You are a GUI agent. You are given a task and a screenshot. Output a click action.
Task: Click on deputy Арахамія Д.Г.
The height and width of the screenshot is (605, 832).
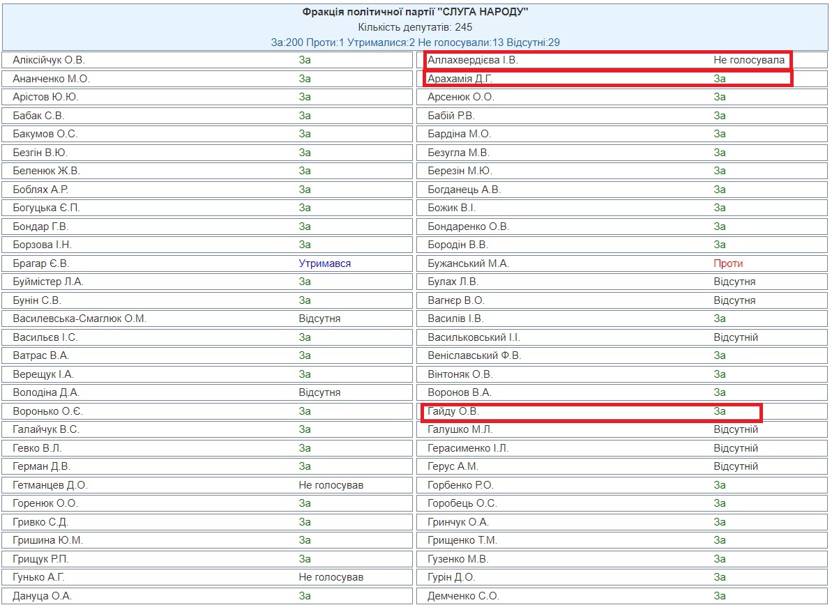(x=460, y=79)
